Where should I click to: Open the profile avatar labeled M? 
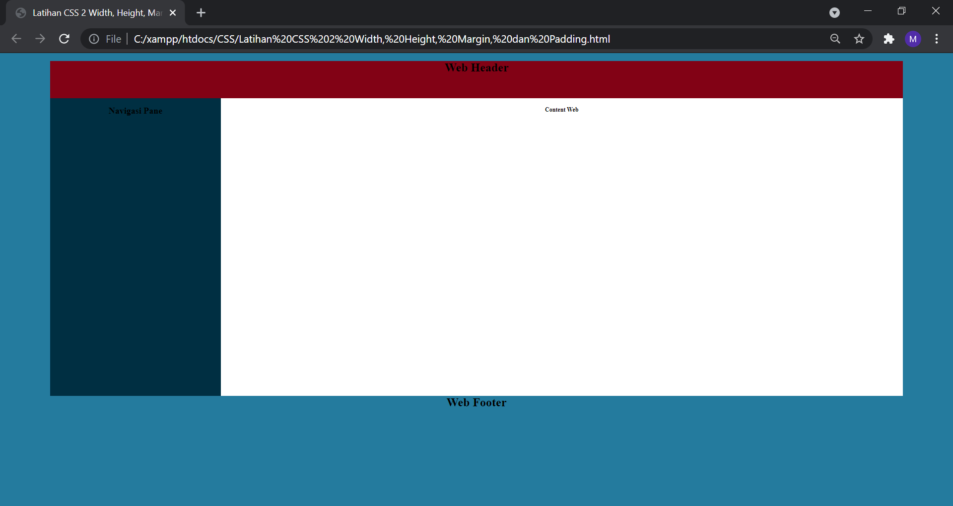(913, 39)
